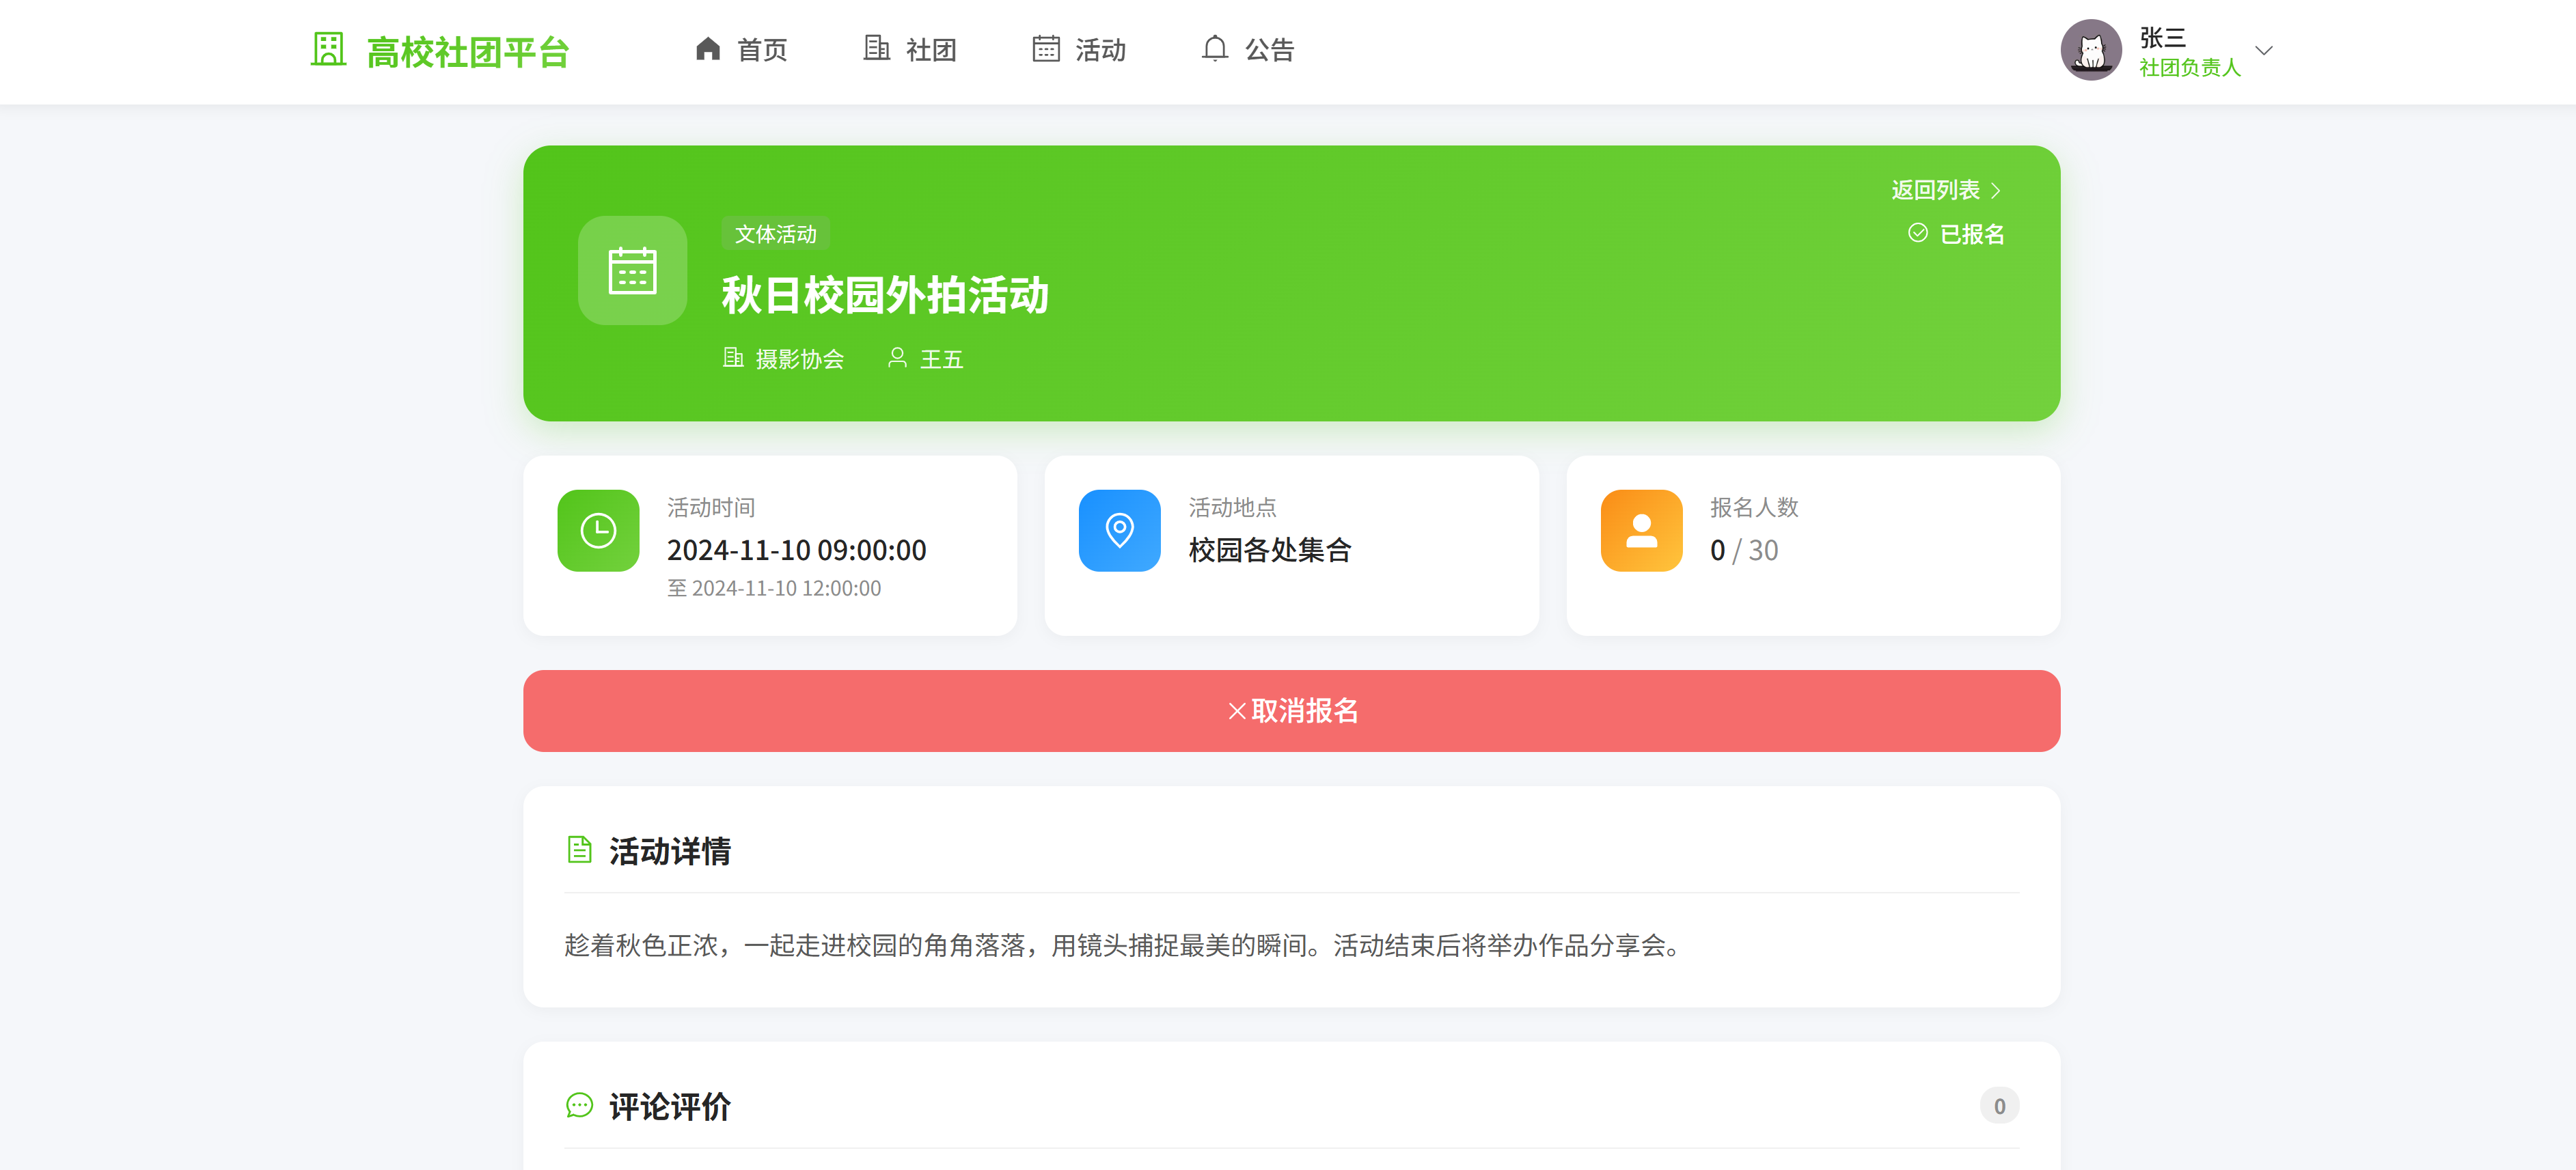Click the person icon beside 王五
Image resolution: width=2576 pixels, height=1170 pixels.
(x=897, y=358)
